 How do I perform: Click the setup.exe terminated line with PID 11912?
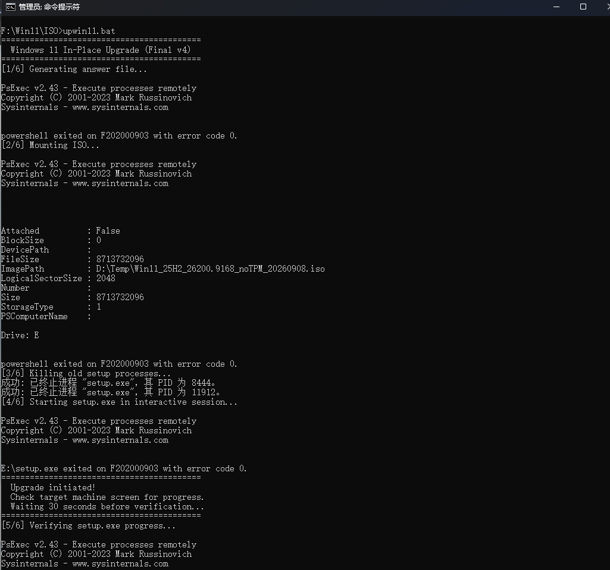pos(111,392)
